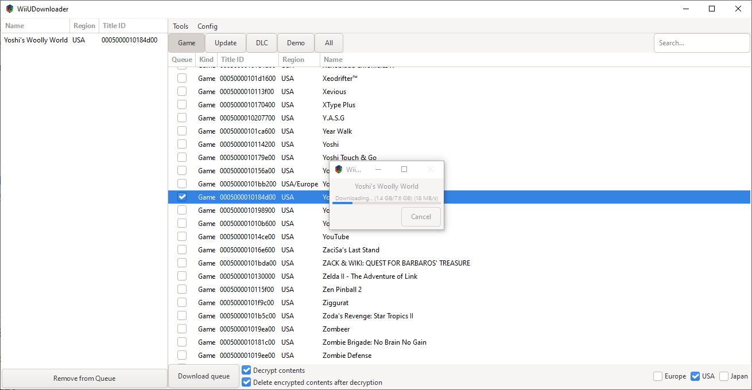The height and width of the screenshot is (390, 752).
Task: Show Update titles category
Action: (226, 43)
